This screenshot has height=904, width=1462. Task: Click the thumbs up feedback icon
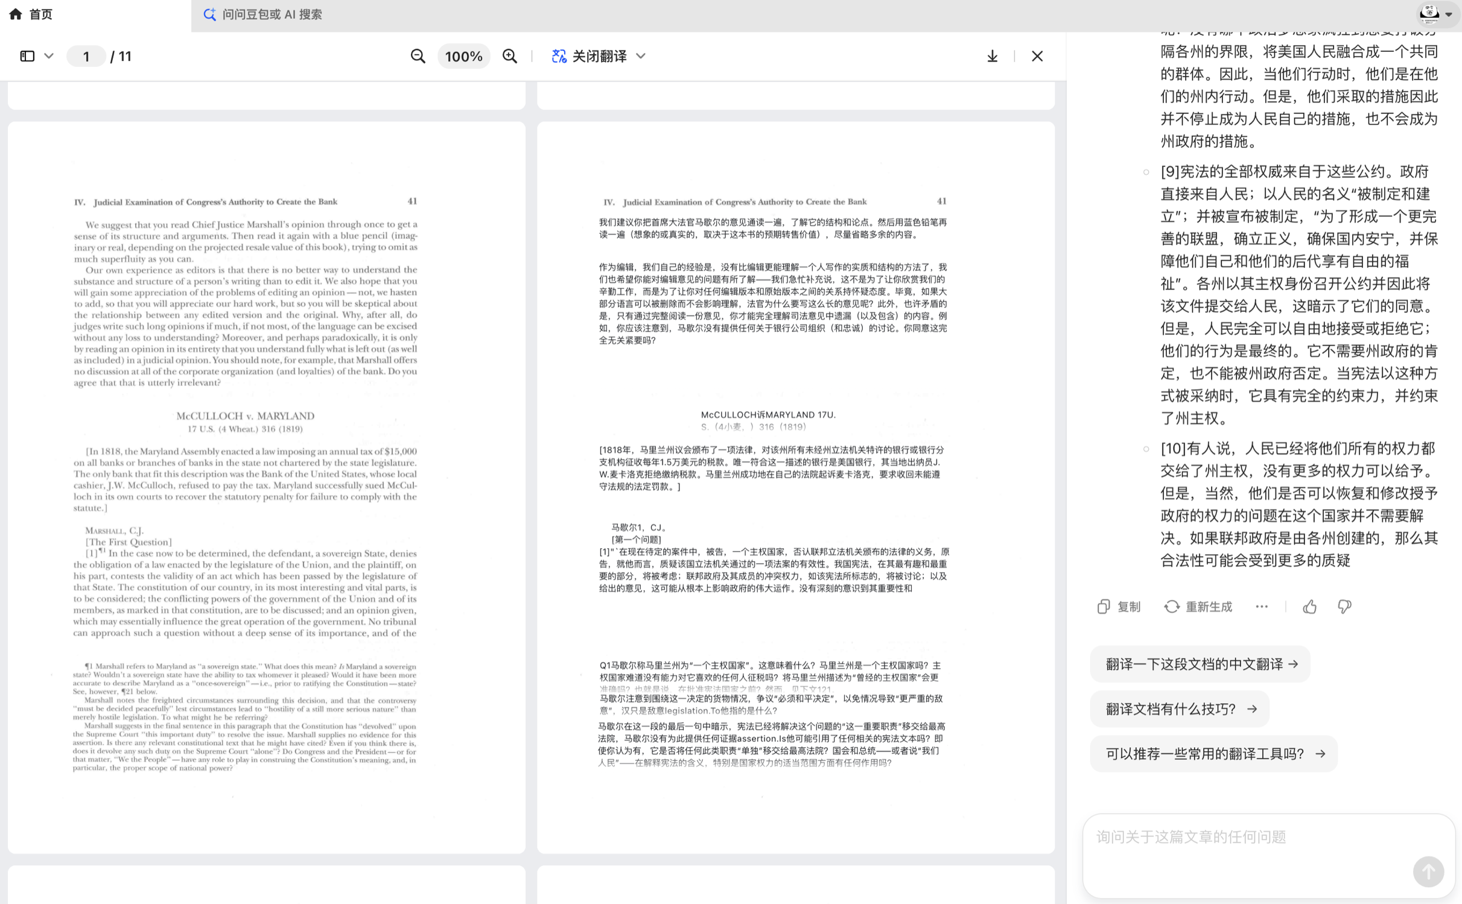pyautogui.click(x=1309, y=607)
